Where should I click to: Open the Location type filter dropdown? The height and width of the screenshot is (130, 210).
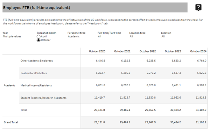[131, 36]
